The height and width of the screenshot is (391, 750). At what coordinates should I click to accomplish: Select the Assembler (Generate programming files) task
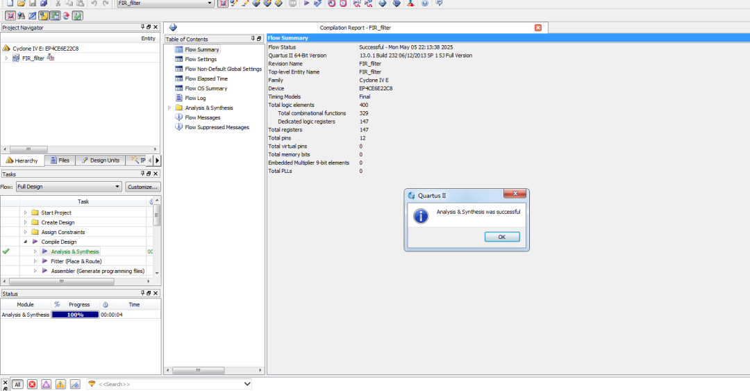click(x=98, y=271)
